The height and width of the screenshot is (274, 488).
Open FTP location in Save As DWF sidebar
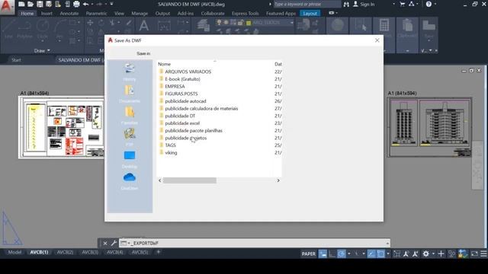pos(130,137)
